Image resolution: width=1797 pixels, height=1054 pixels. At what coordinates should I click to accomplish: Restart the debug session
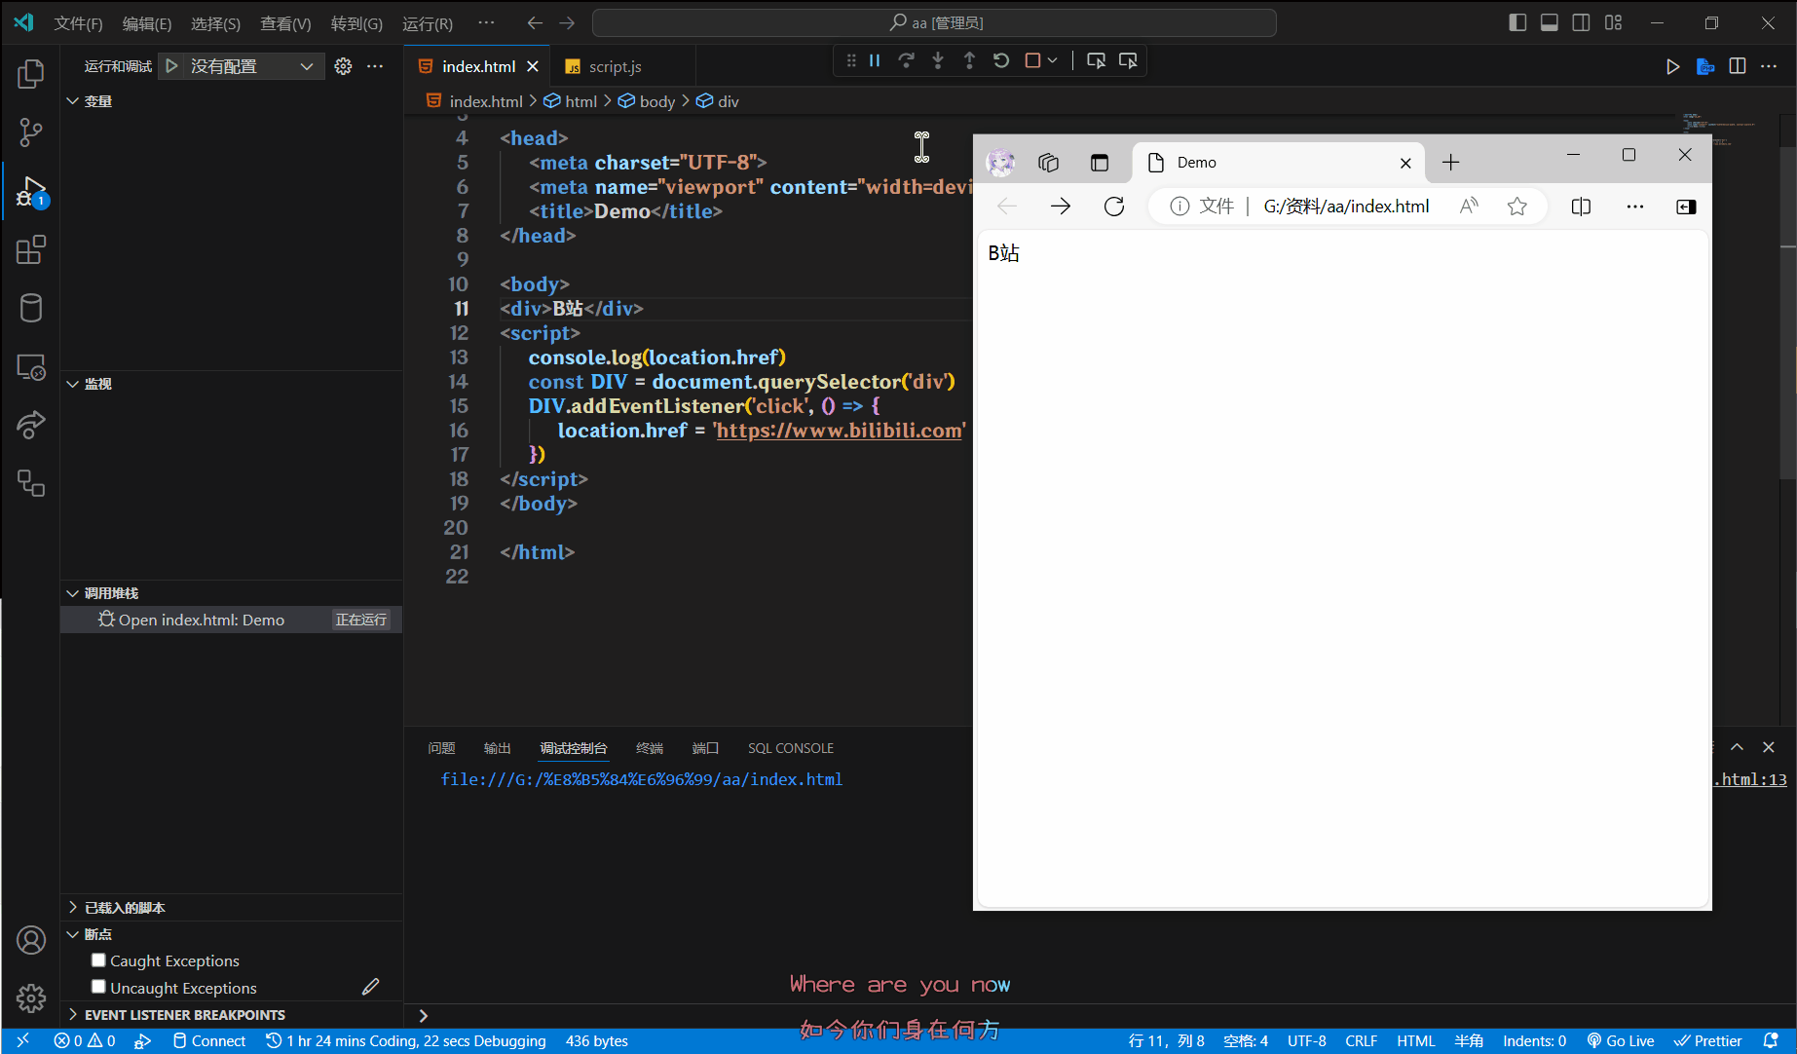pyautogui.click(x=1001, y=60)
